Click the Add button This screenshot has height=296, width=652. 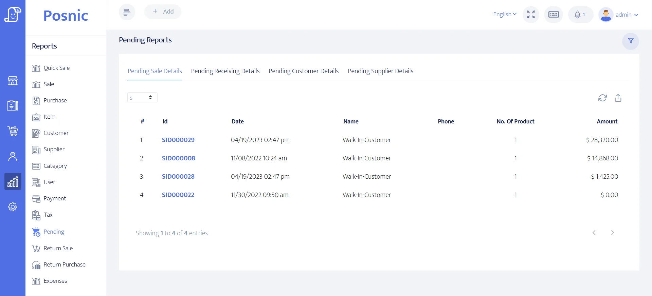point(163,12)
